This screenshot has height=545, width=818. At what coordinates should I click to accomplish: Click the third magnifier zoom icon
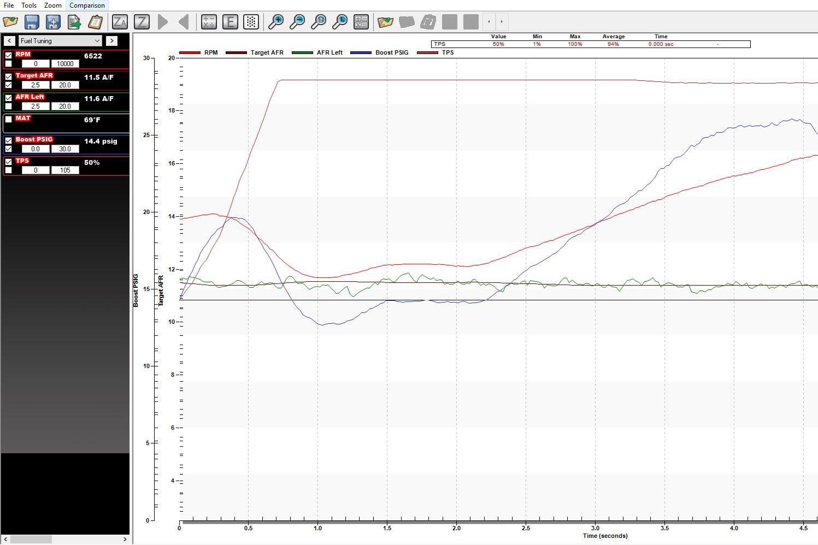point(319,22)
